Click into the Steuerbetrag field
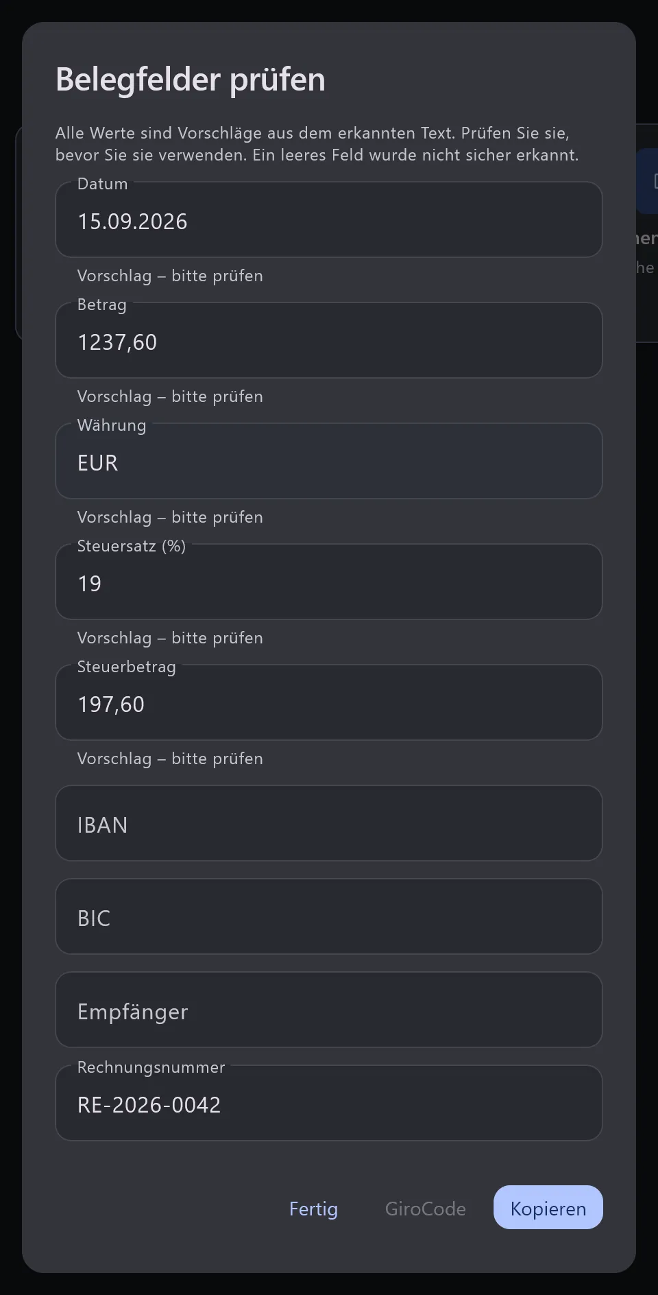Viewport: 658px width, 1295px height. point(329,702)
